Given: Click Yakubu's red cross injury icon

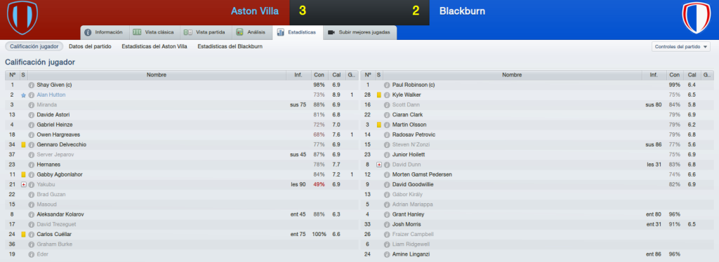Looking at the screenshot, I should point(23,185).
